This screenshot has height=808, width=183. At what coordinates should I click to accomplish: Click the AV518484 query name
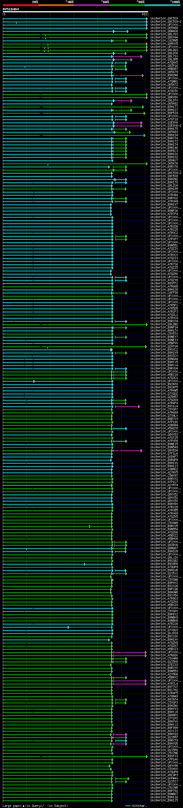click(x=11, y=9)
